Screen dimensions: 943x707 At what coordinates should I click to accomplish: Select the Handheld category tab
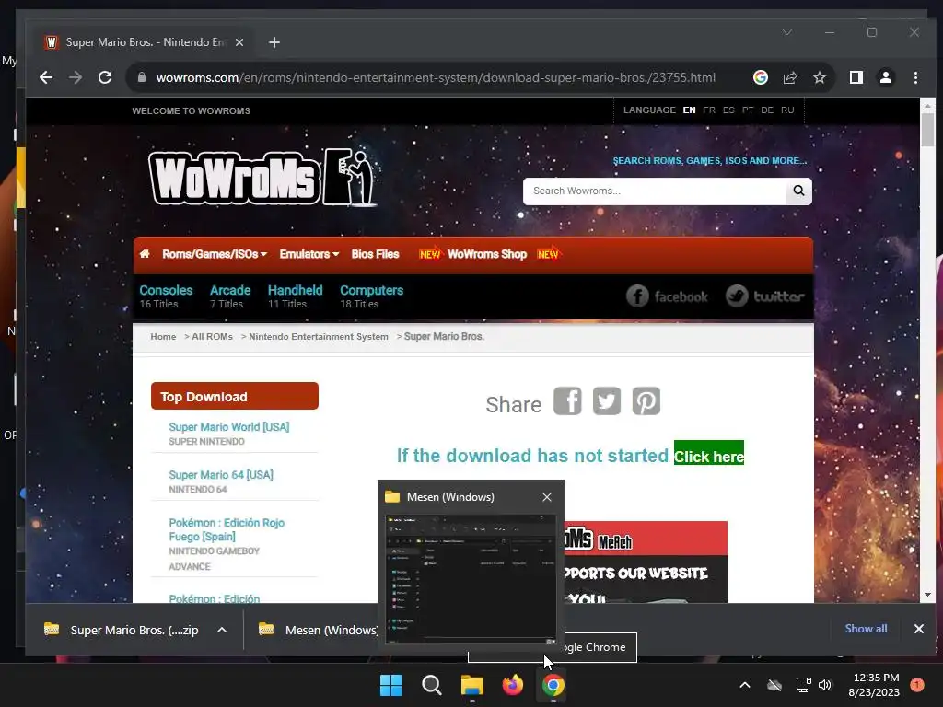(295, 296)
